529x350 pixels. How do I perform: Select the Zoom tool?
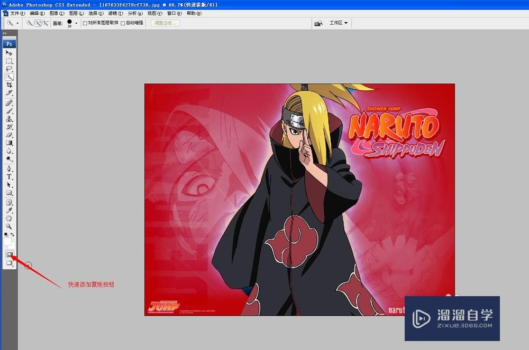pos(9,226)
